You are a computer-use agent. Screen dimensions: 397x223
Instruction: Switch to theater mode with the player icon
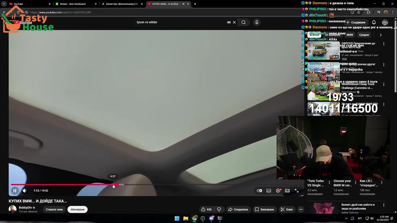coord(288,190)
